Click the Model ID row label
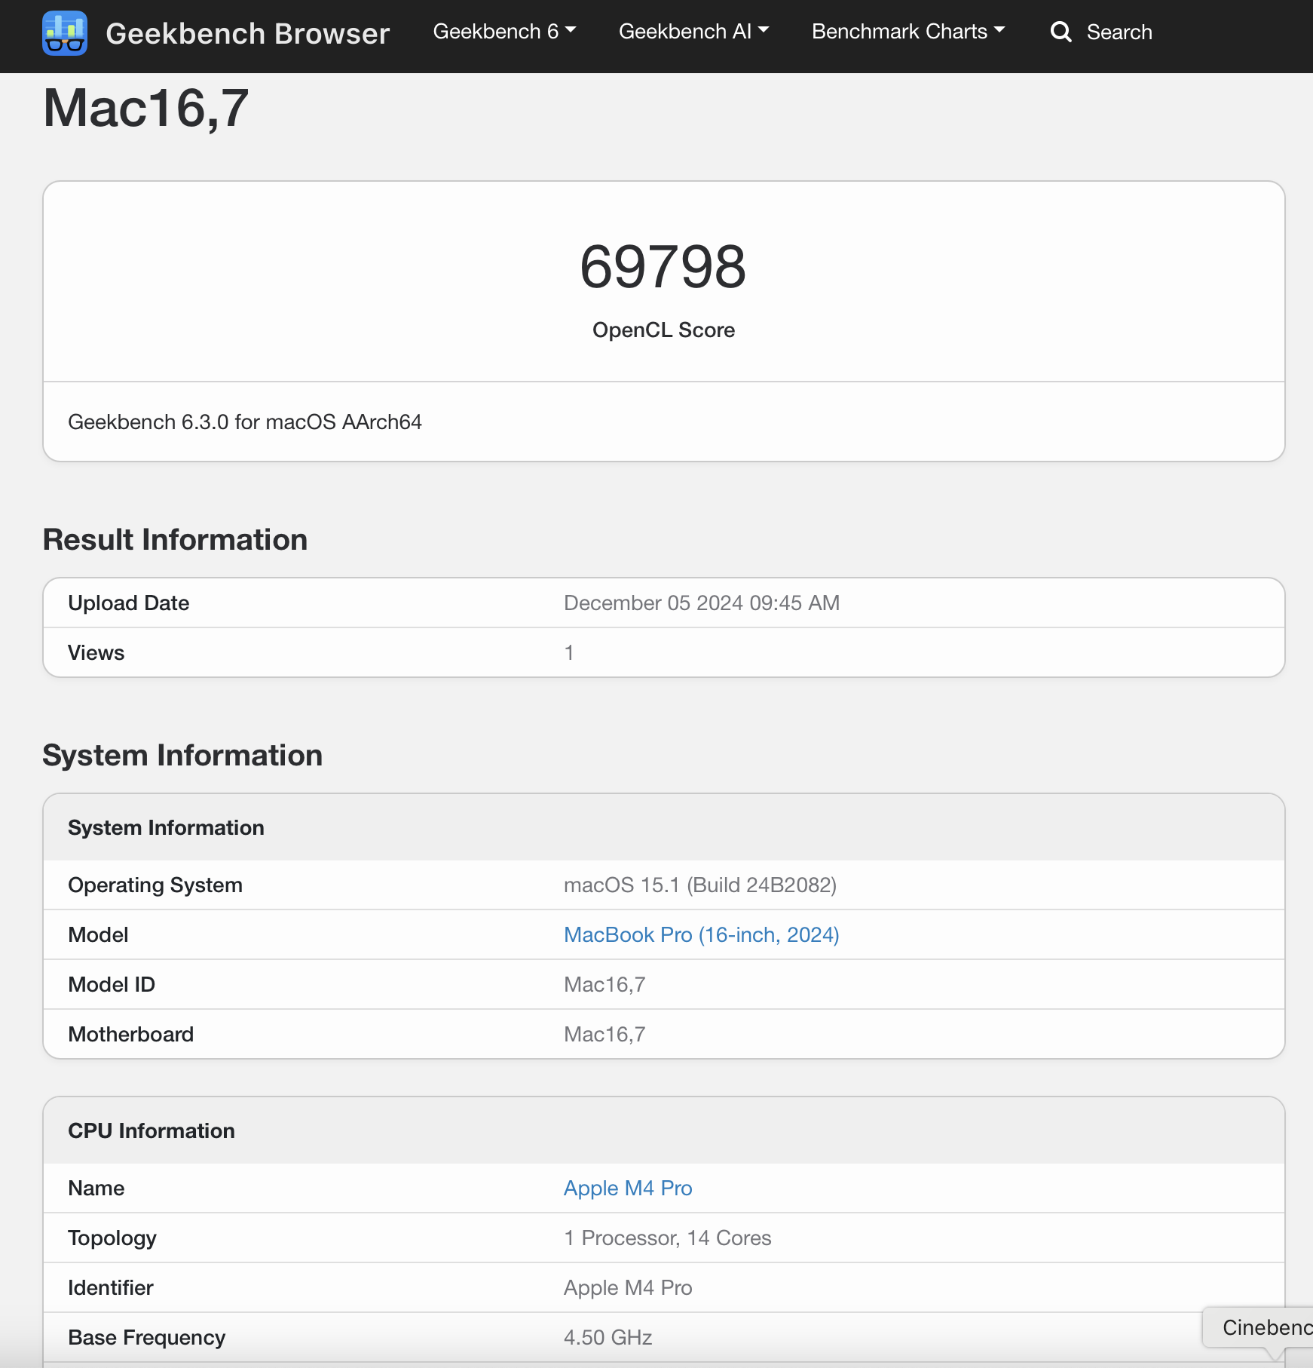1313x1368 pixels. (112, 985)
